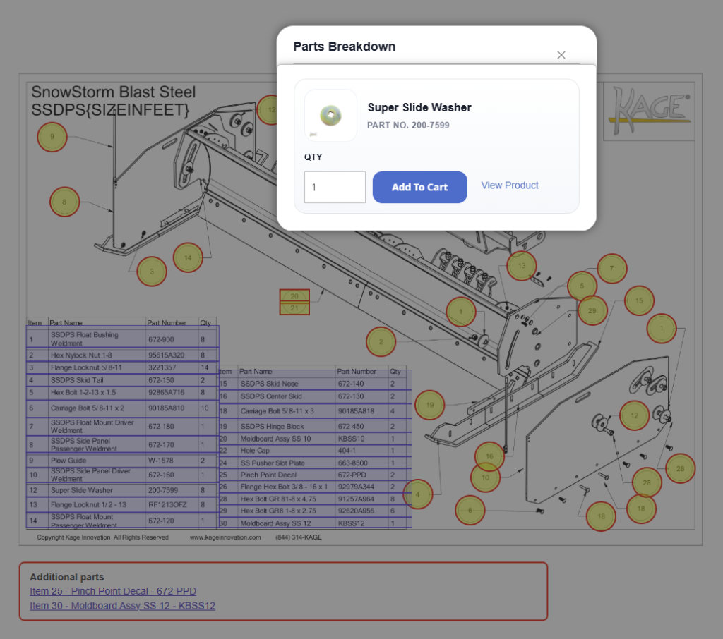
Task: Select the Moldboard Assy SS 12 table row
Action: coord(315,523)
